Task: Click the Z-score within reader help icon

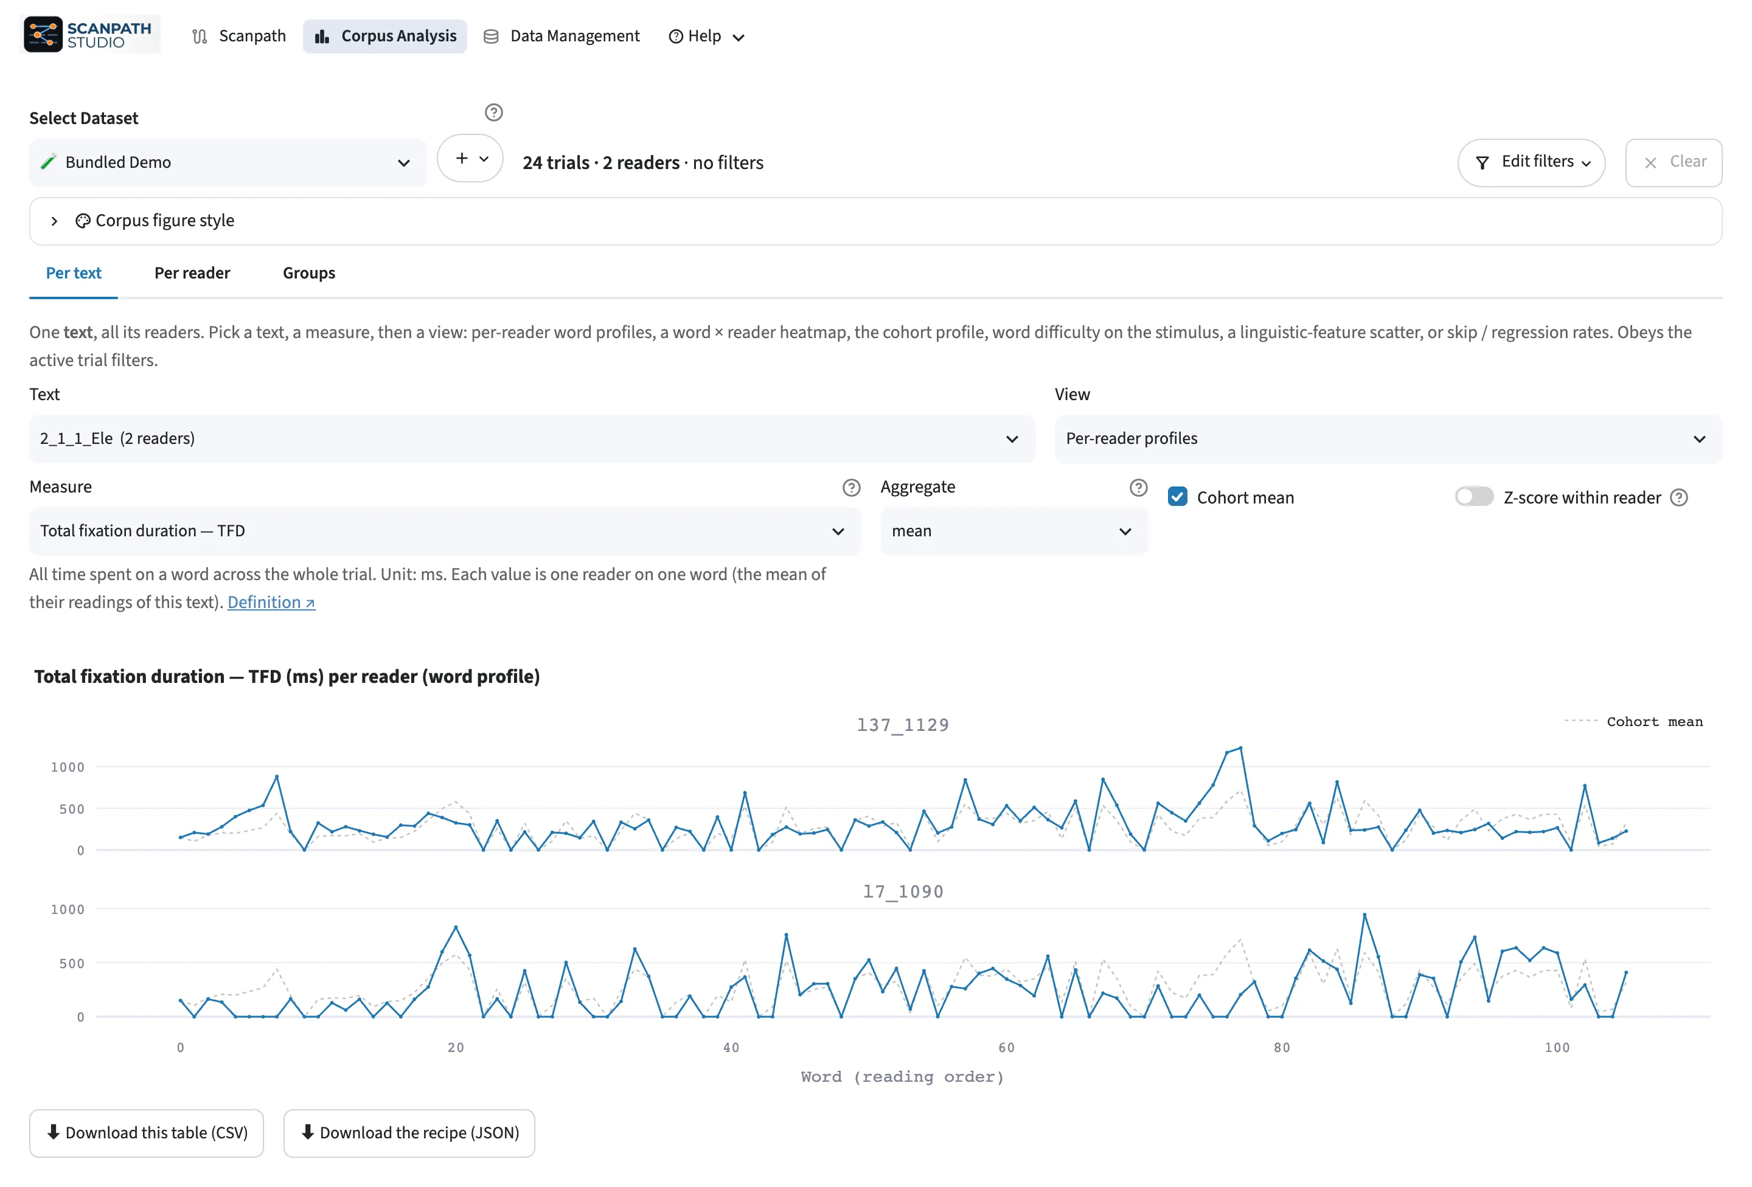Action: pyautogui.click(x=1678, y=497)
